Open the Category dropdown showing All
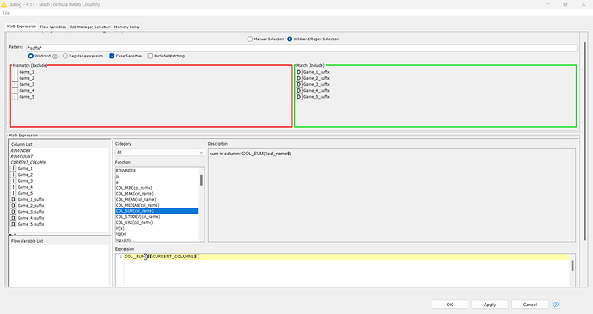This screenshot has height=314, width=593. tap(160, 152)
